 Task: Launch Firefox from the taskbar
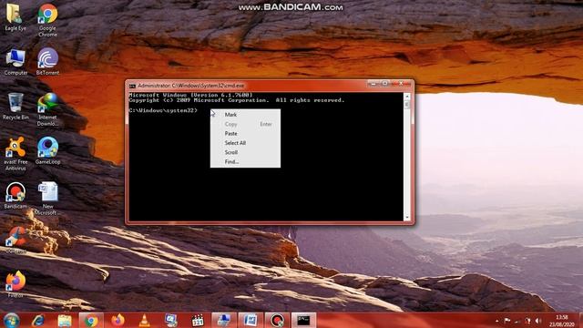coord(118,320)
